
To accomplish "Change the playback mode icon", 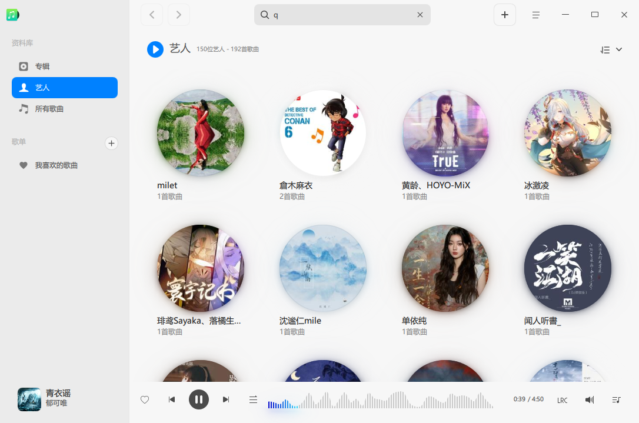I will pyautogui.click(x=253, y=399).
